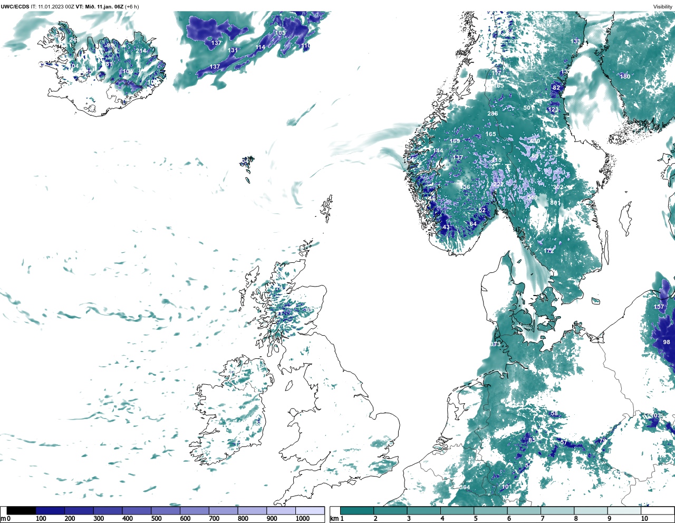Click the '415' value in central Norway
Screen dimensions: 675x523
click(497, 160)
